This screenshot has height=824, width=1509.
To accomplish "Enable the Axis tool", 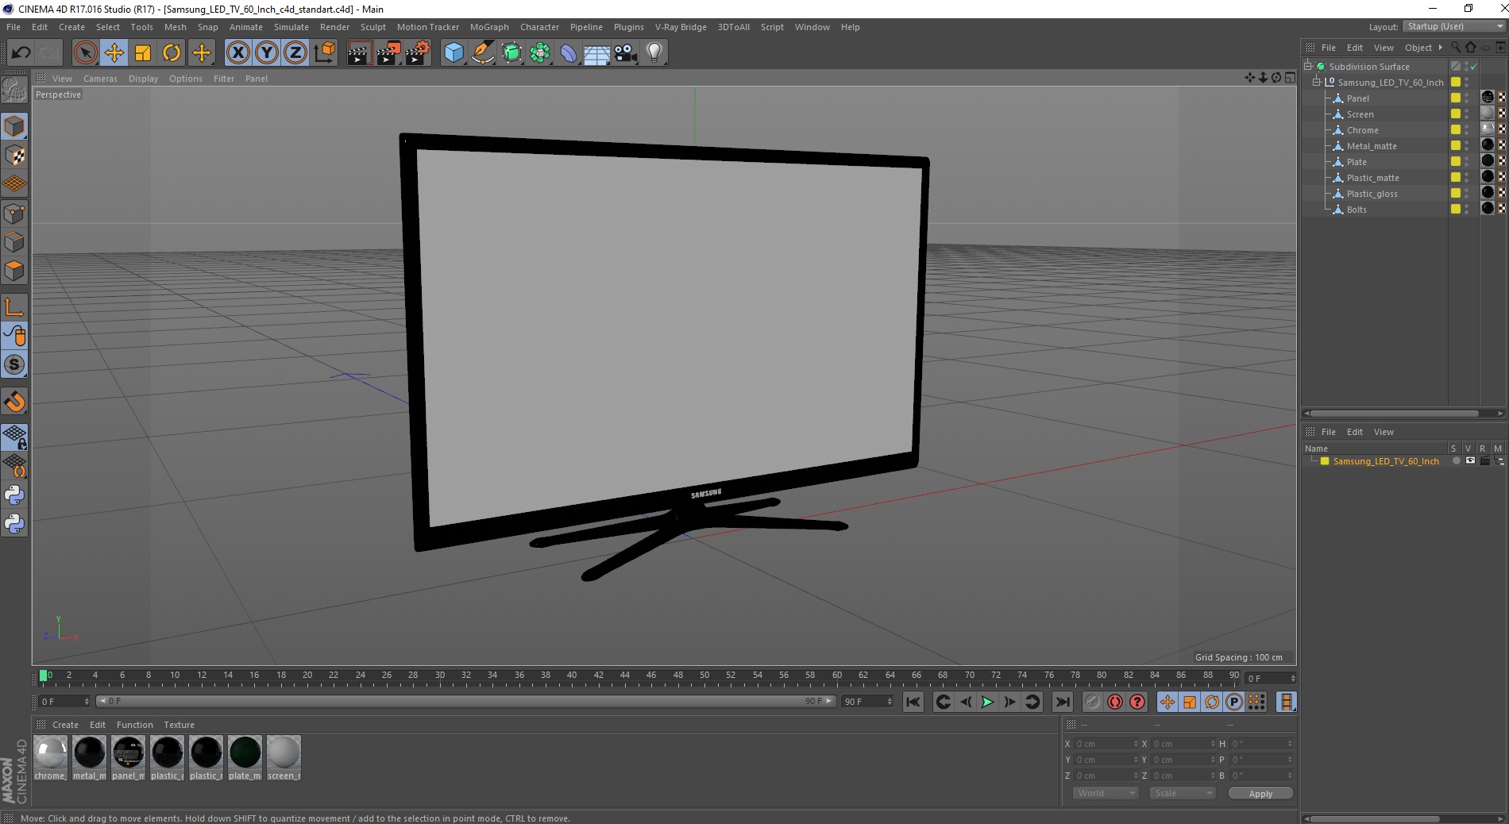I will click(x=14, y=307).
